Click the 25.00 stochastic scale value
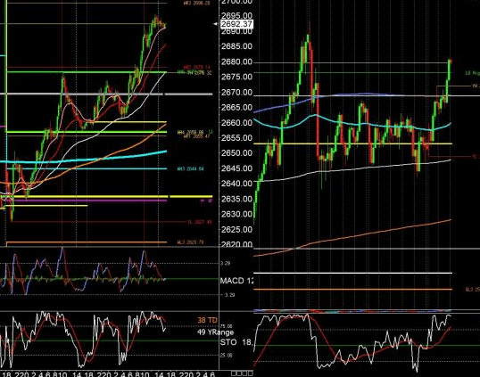The height and width of the screenshot is (377, 480). click(x=226, y=356)
